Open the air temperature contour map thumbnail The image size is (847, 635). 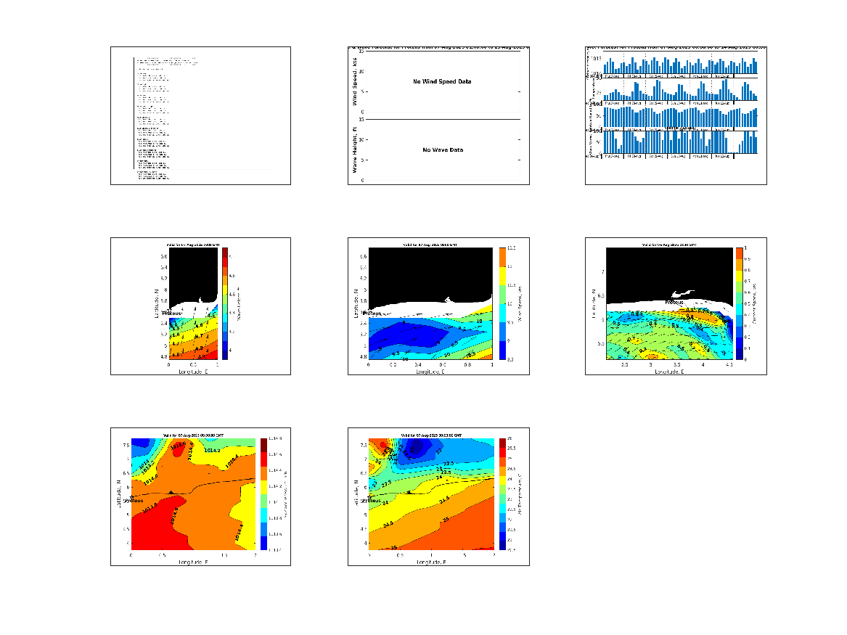438,497
